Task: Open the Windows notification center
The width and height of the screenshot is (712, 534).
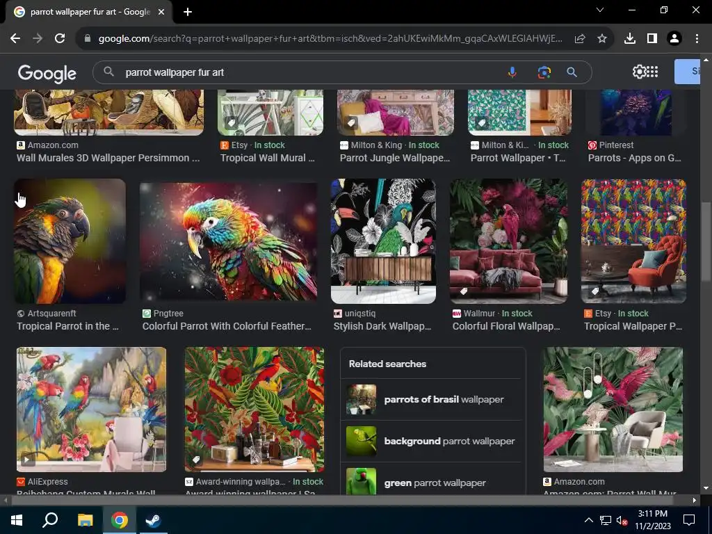Action: pos(689,520)
